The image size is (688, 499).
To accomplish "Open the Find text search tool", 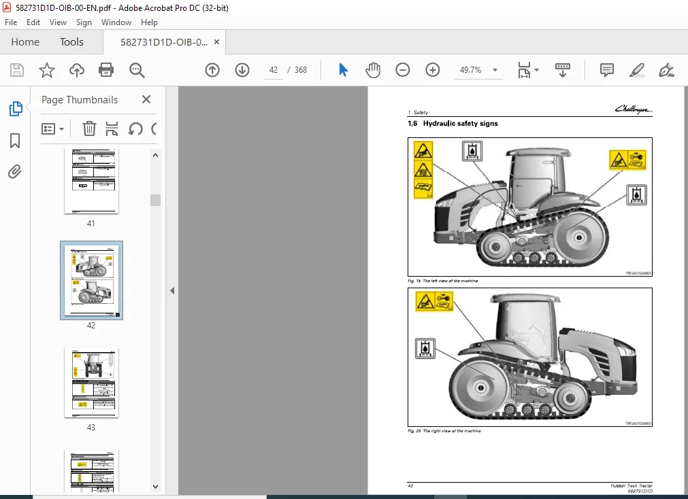I will point(137,70).
